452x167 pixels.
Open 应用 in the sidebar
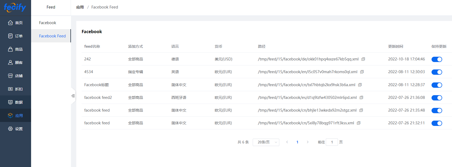point(15,116)
